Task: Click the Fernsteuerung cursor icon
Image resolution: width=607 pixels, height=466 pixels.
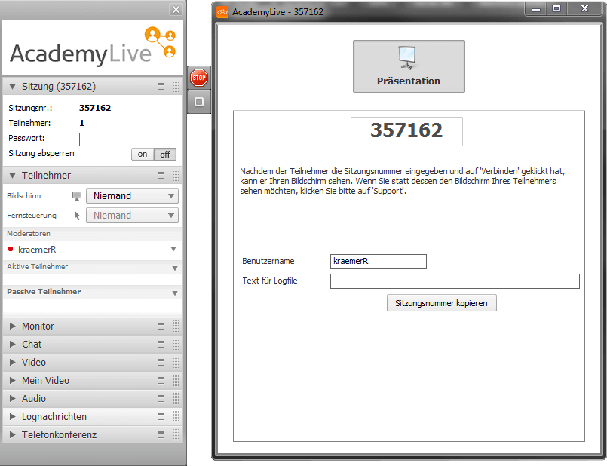Action: tap(77, 216)
